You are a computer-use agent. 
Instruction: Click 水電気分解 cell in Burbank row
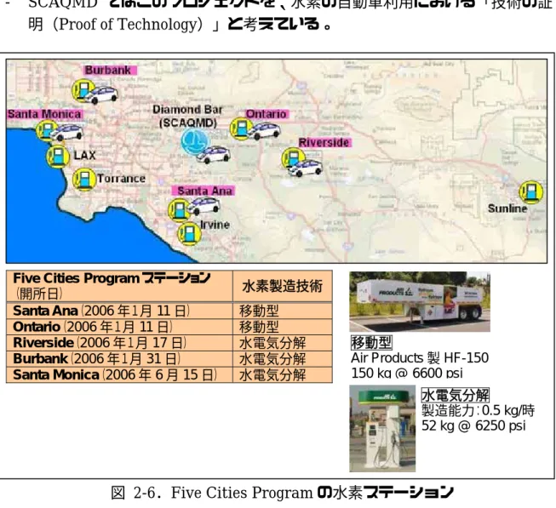point(282,359)
